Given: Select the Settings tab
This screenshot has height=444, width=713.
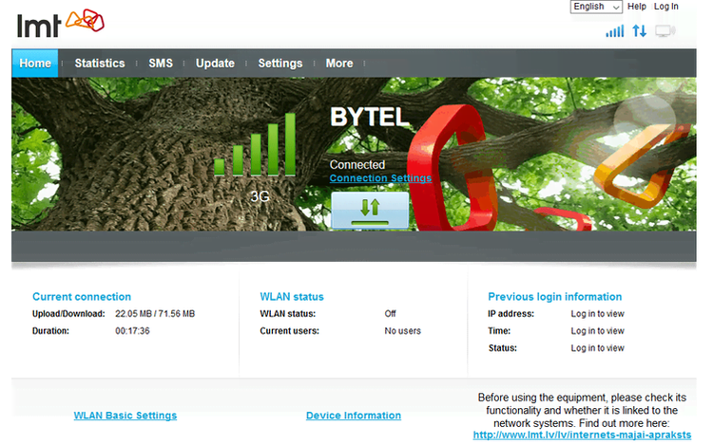Looking at the screenshot, I should point(280,64).
